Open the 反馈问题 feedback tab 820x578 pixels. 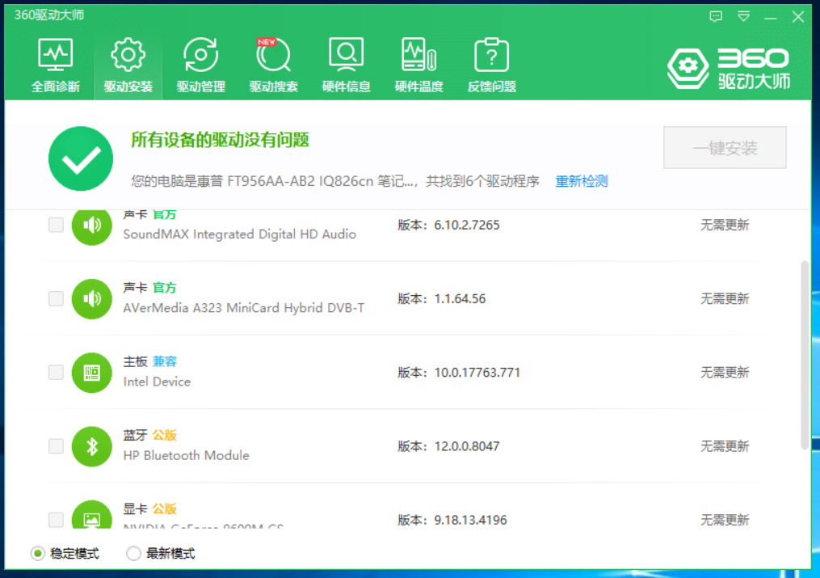pyautogui.click(x=491, y=66)
